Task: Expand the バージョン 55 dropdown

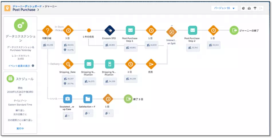Action: click(224, 8)
